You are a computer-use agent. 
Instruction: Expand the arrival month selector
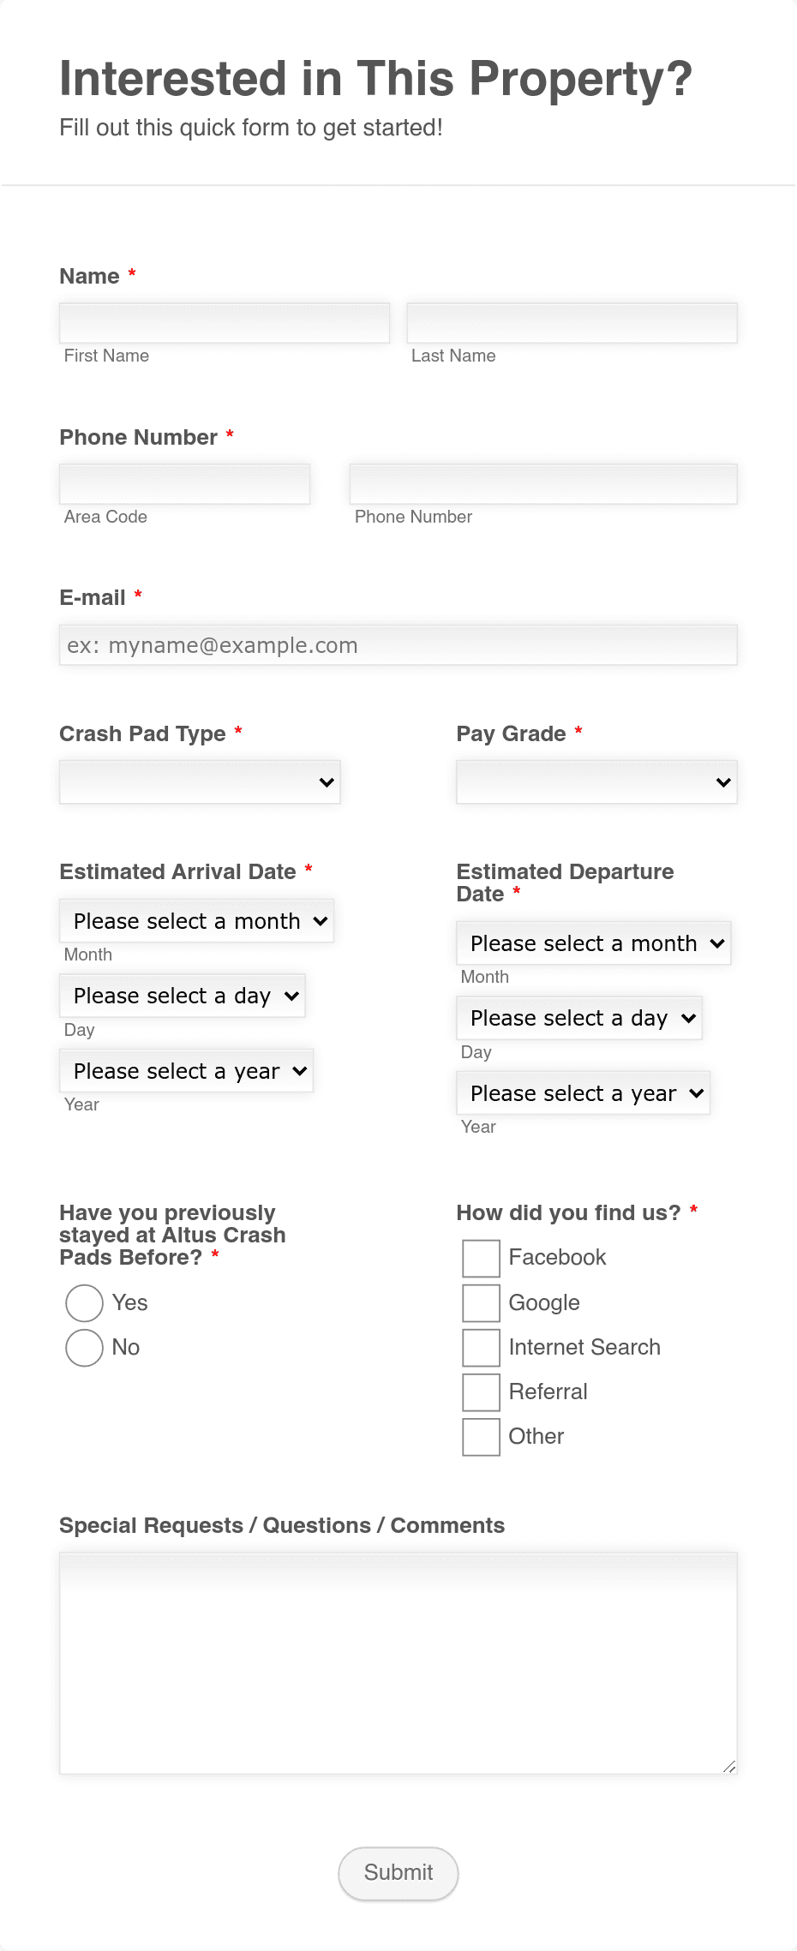(x=196, y=921)
